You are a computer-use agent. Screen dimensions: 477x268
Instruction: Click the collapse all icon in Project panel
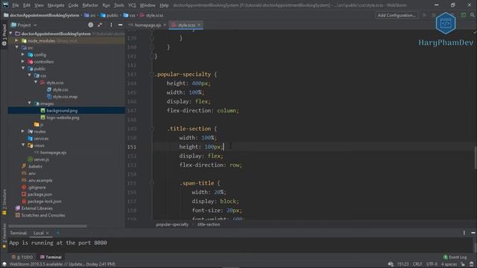(100, 25)
